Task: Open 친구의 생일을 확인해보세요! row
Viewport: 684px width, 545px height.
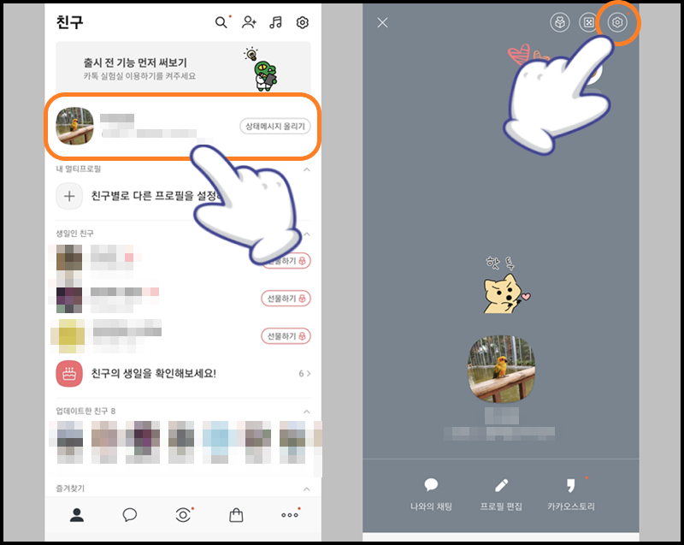Action: point(183,374)
